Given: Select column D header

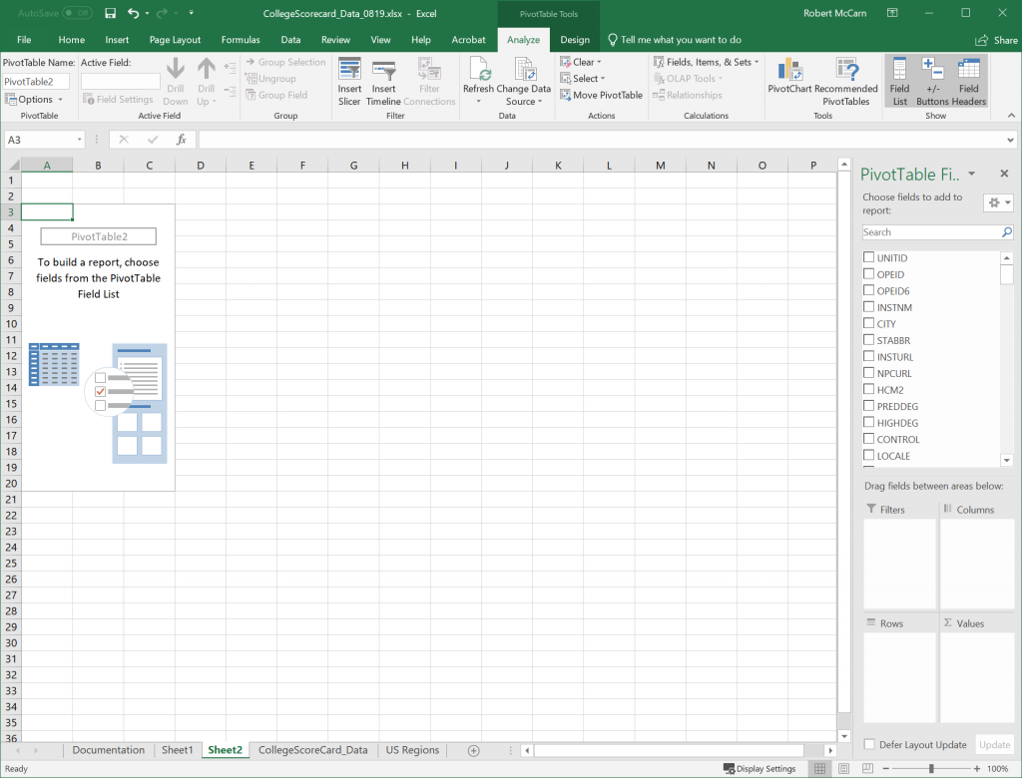Looking at the screenshot, I should point(200,166).
